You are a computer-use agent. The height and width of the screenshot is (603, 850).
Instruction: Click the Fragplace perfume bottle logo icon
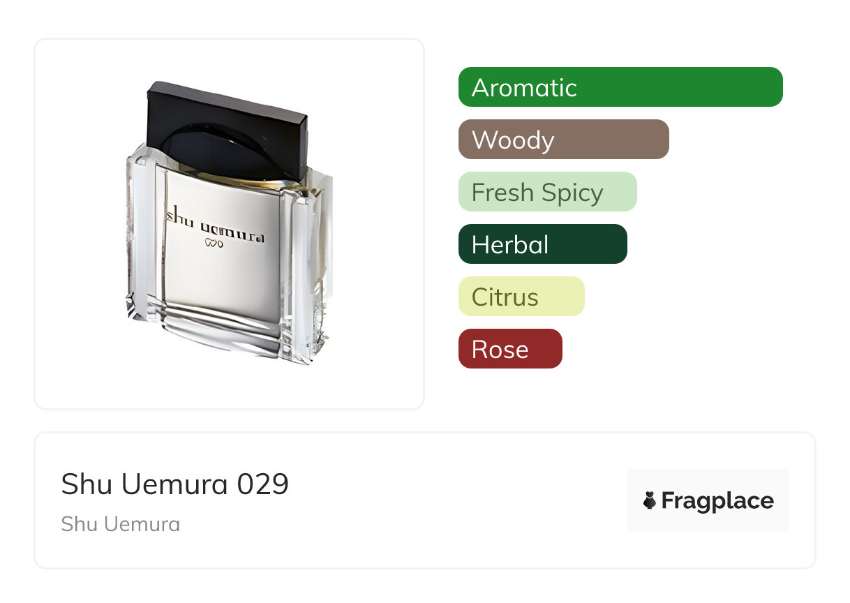[x=650, y=500]
